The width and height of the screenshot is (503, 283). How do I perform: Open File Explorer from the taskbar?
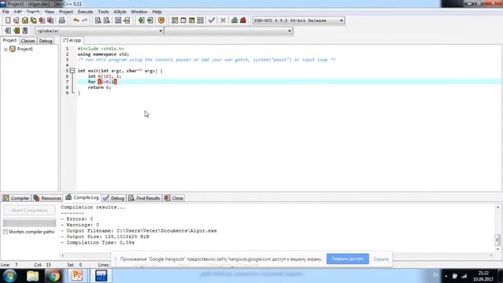click(x=32, y=276)
